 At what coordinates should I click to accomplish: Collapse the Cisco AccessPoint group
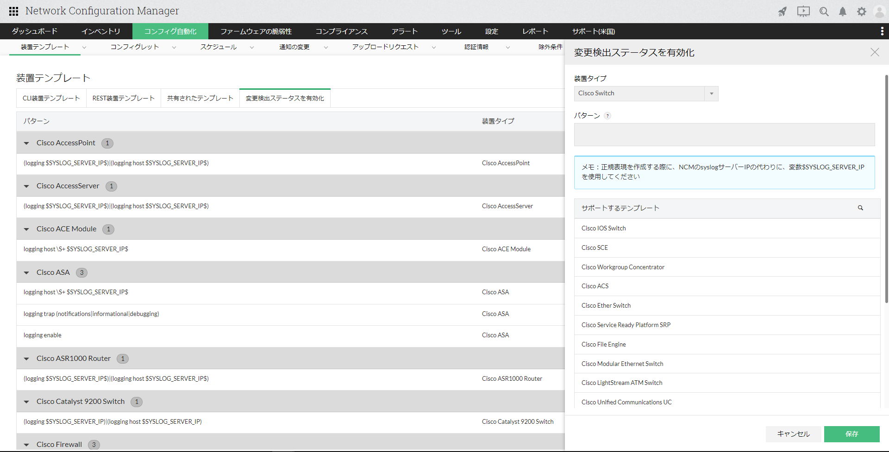[26, 143]
